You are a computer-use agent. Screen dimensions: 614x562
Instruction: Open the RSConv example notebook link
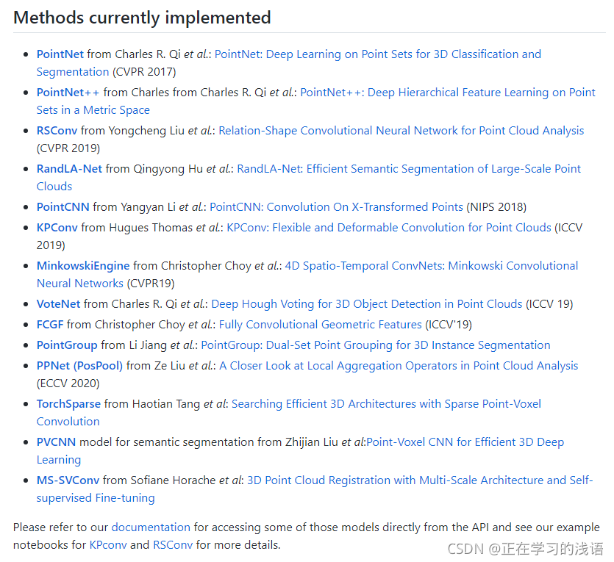(x=173, y=545)
